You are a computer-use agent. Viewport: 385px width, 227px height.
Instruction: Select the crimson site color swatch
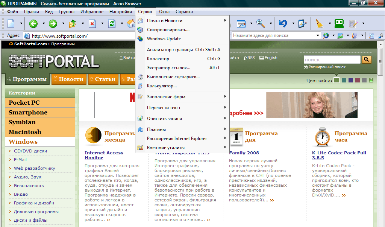coord(358,80)
